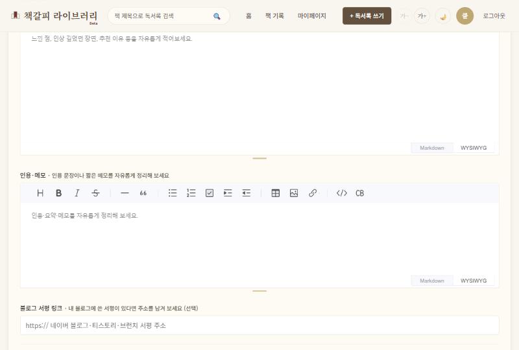The width and height of the screenshot is (519, 350).
Task: Toggle Italic formatting in the quote-memo editor
Action: (x=77, y=193)
